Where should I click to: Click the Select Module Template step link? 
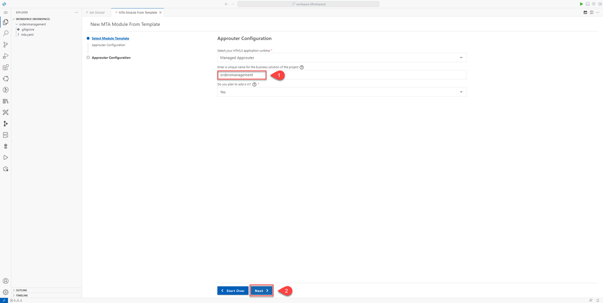[x=111, y=38]
